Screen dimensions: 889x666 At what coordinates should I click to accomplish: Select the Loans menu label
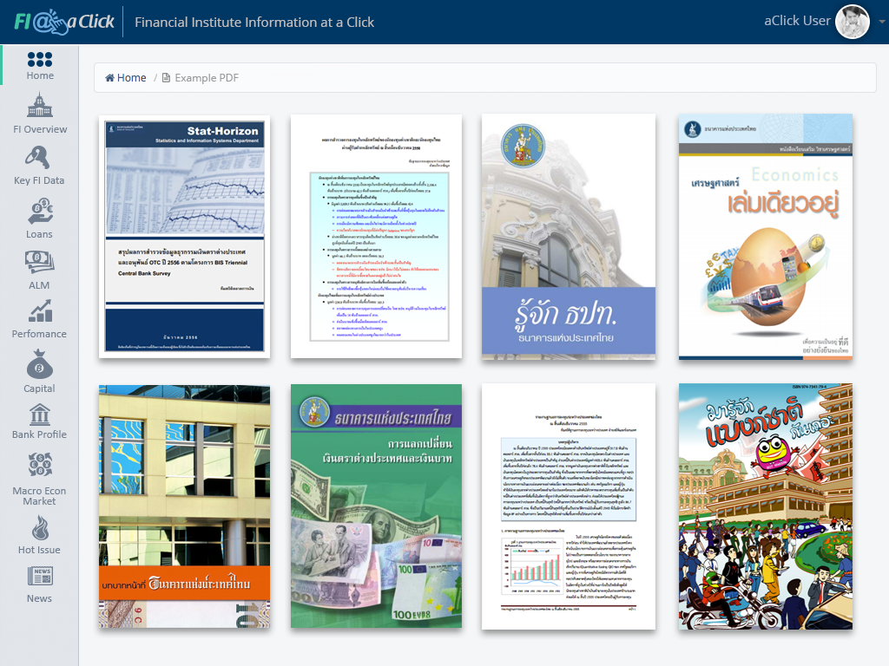39,234
